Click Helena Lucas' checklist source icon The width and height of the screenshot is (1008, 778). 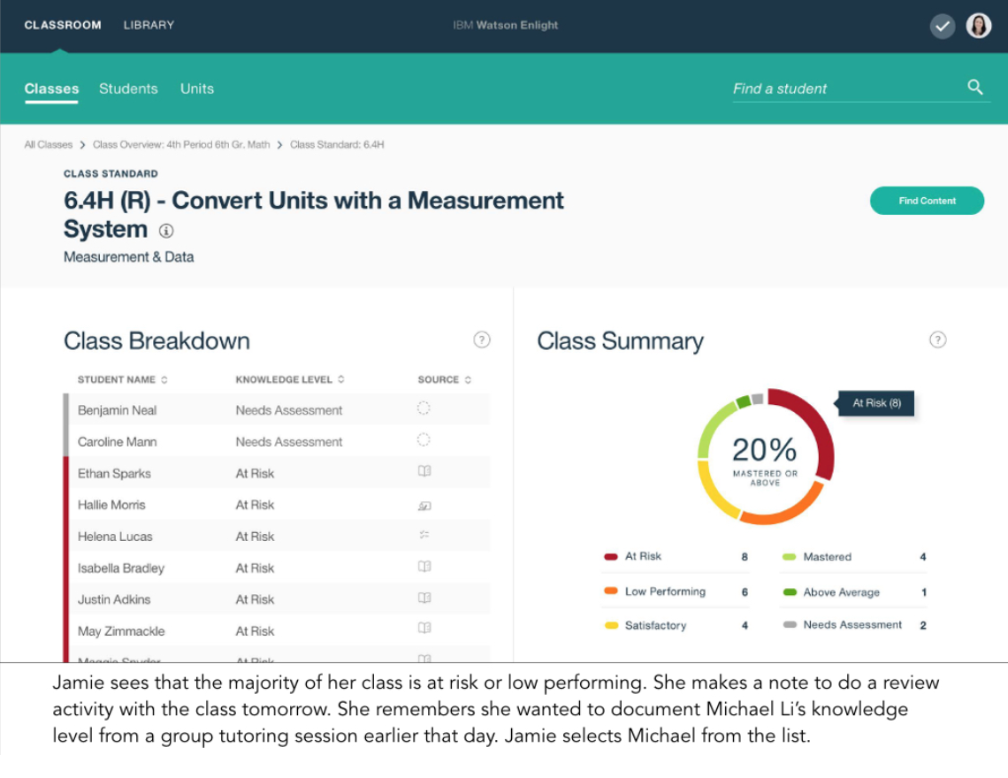(x=424, y=534)
